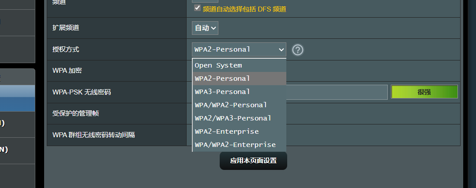Click the 应用本页面设置 apply button
Image resolution: width=476 pixels, height=188 pixels.
click(253, 161)
